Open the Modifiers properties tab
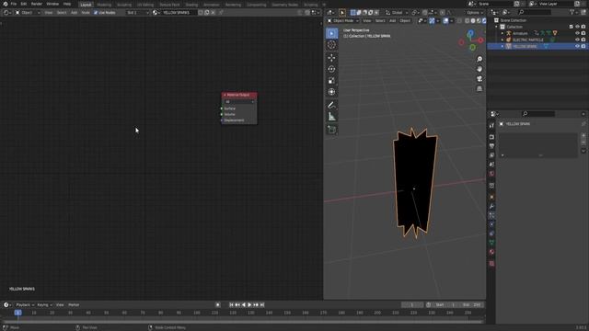Viewport: 589px width, 331px height. tap(491, 206)
